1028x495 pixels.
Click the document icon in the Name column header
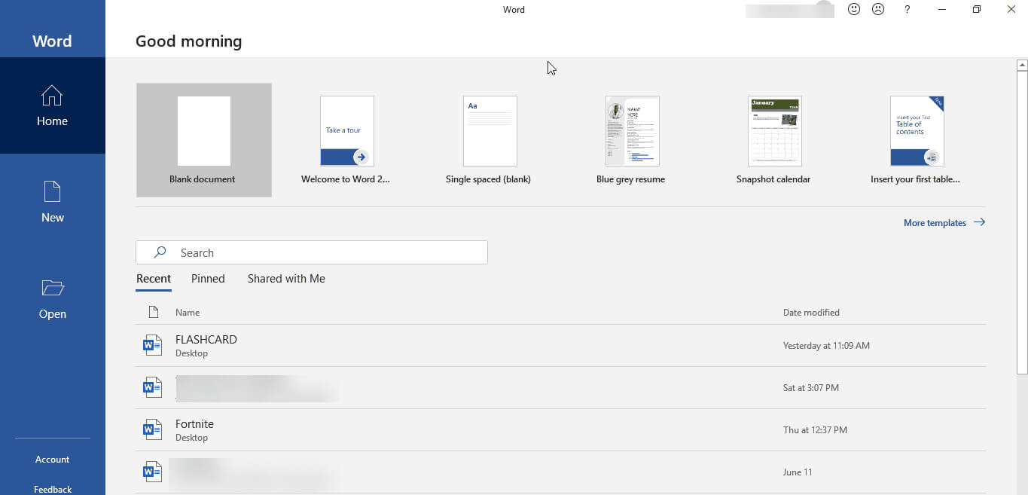click(x=153, y=312)
